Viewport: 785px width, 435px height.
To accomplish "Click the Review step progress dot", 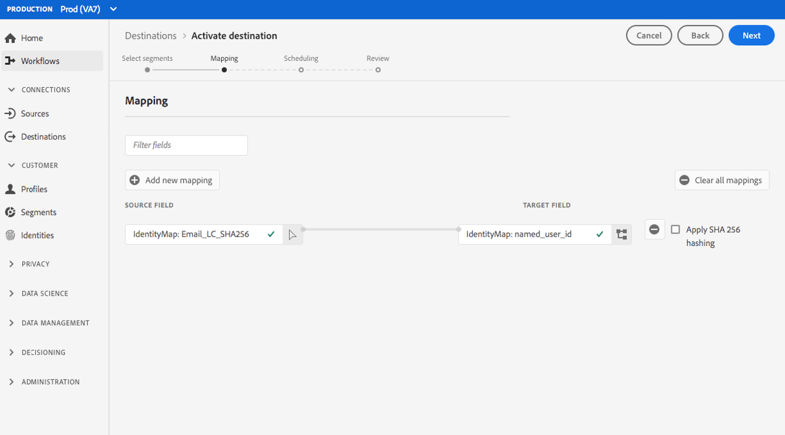I will [x=378, y=69].
